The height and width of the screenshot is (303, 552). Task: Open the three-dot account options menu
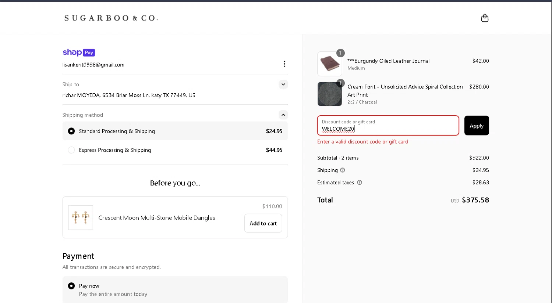pos(284,64)
